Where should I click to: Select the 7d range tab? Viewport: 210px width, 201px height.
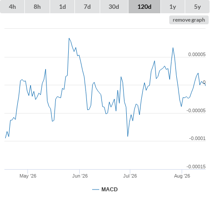coord(87,7)
